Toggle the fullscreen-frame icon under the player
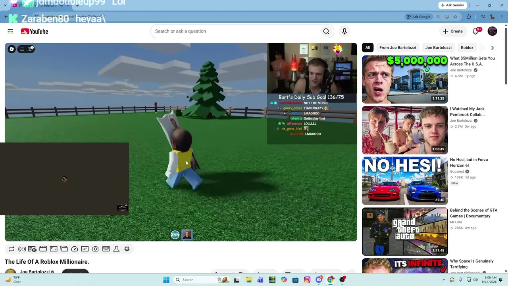The image size is (508, 286). click(54, 249)
